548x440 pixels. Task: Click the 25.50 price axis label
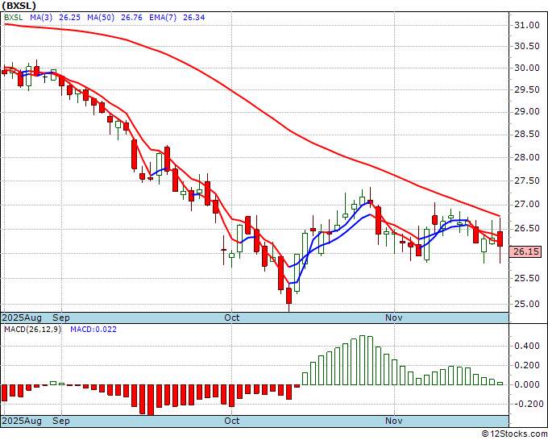point(527,279)
